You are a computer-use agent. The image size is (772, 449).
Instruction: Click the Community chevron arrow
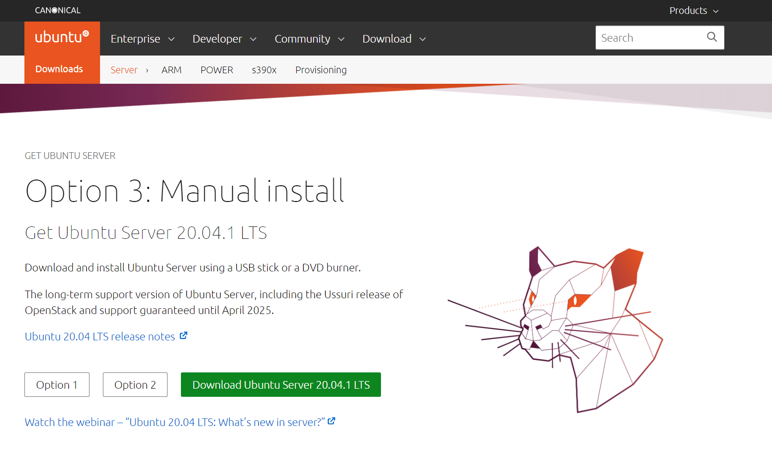[341, 39]
